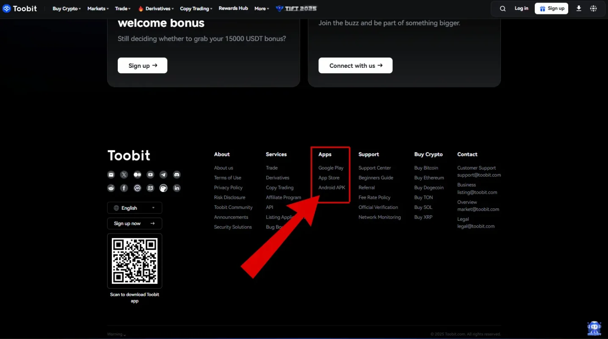Click legal@toobit.com email address
The image size is (608, 339).
tap(476, 226)
